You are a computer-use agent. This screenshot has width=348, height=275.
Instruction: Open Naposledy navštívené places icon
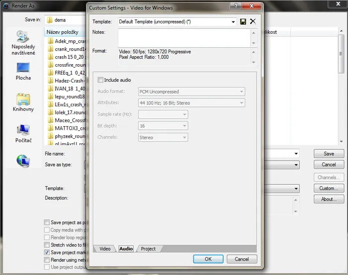coord(23,43)
